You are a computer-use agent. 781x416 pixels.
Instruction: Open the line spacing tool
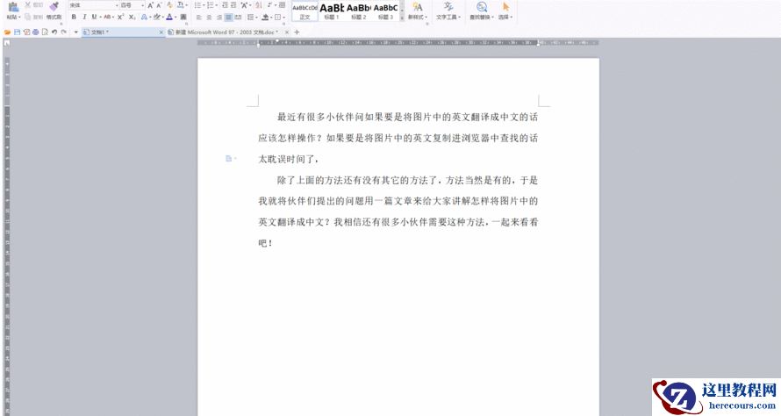250,17
